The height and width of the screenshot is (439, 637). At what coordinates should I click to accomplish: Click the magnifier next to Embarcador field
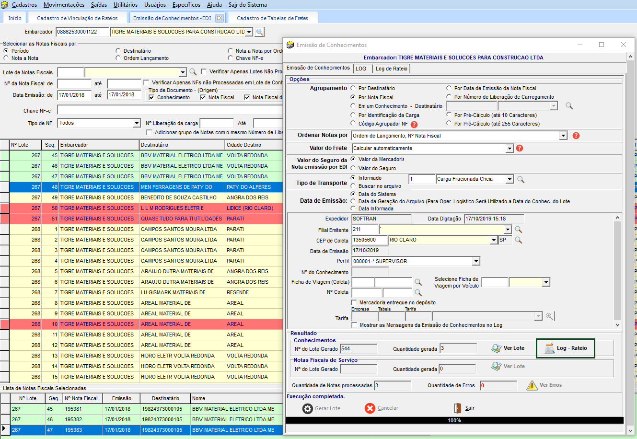(259, 32)
